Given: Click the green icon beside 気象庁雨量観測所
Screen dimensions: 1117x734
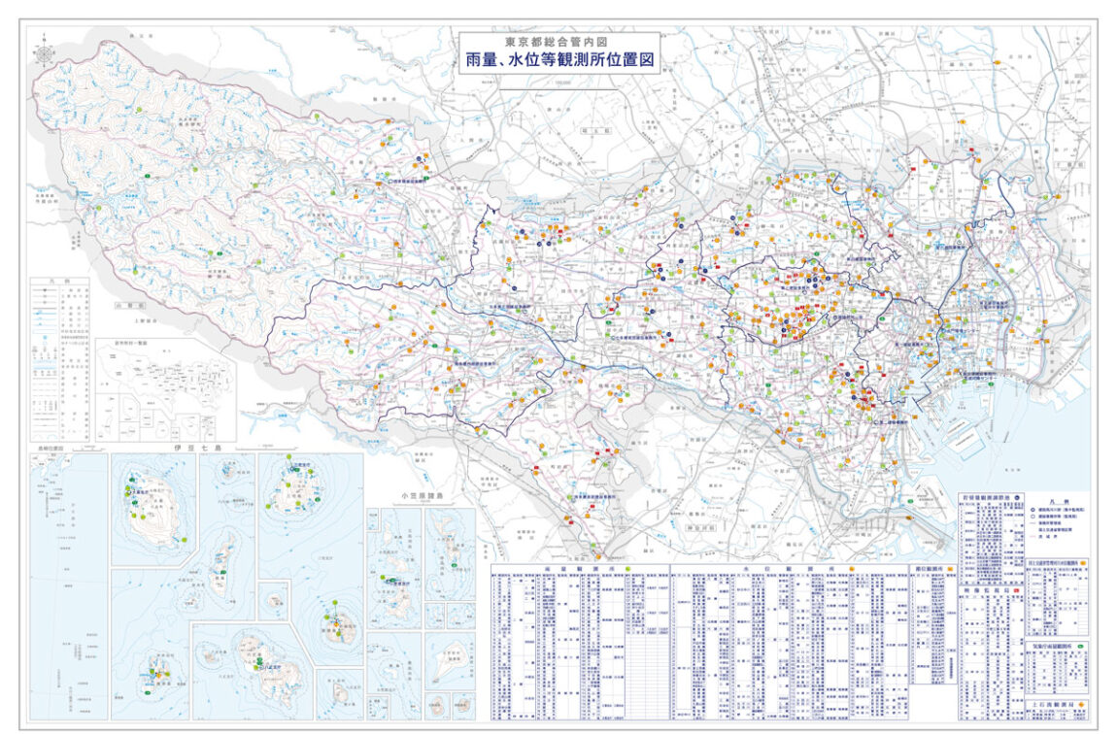Looking at the screenshot, I should click(1081, 647).
